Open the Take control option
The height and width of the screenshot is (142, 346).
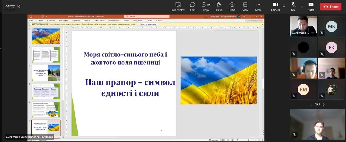[x=178, y=7]
